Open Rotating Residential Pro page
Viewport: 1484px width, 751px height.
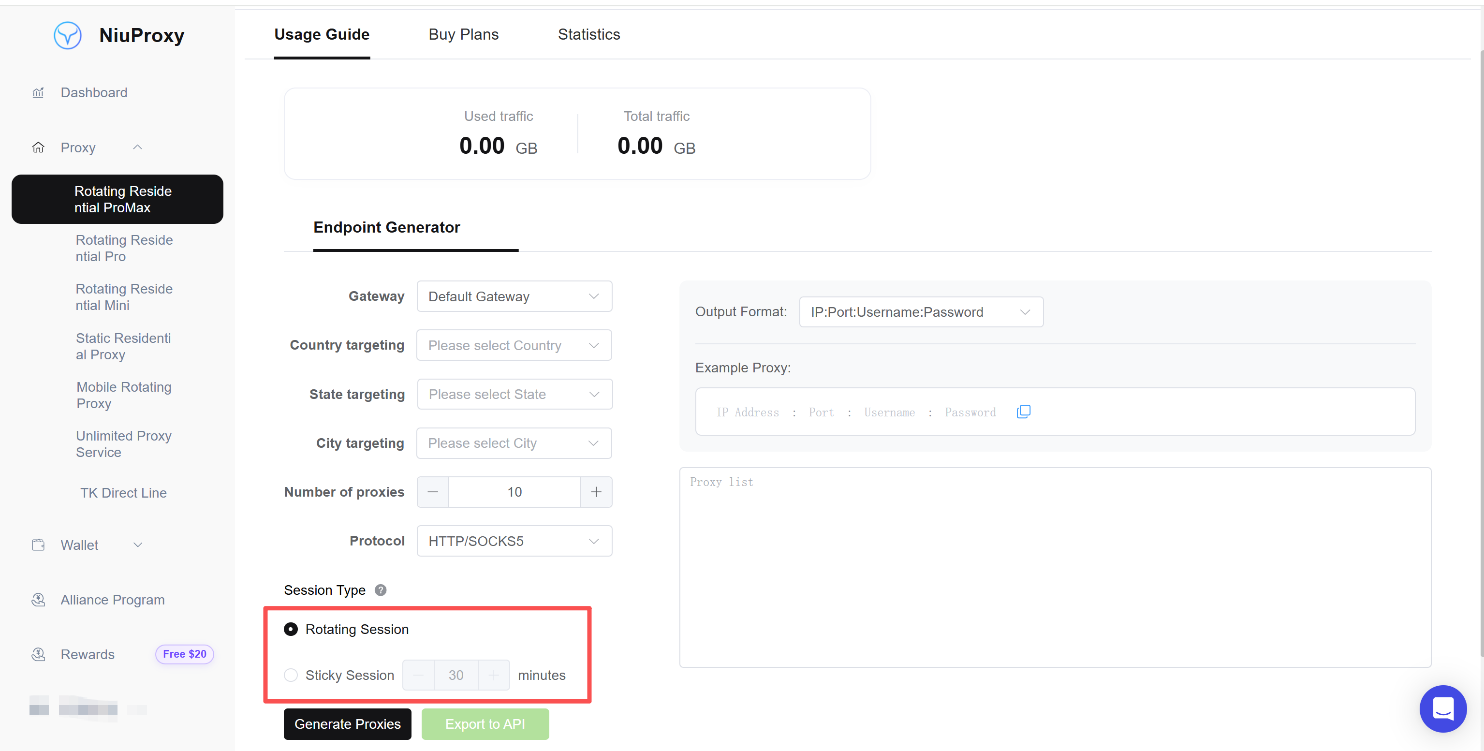click(x=124, y=248)
